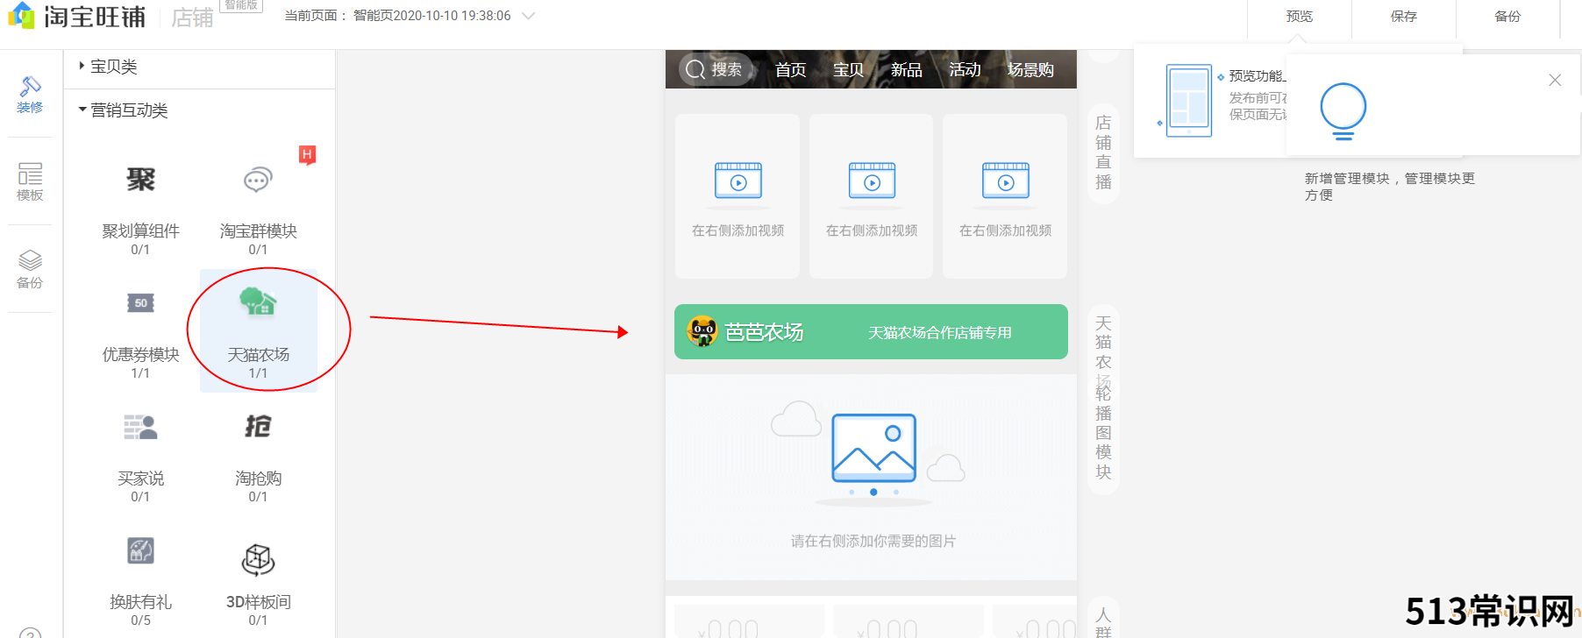The height and width of the screenshot is (638, 1582).
Task: Open the 装修 sidebar section
Action: pos(30,95)
